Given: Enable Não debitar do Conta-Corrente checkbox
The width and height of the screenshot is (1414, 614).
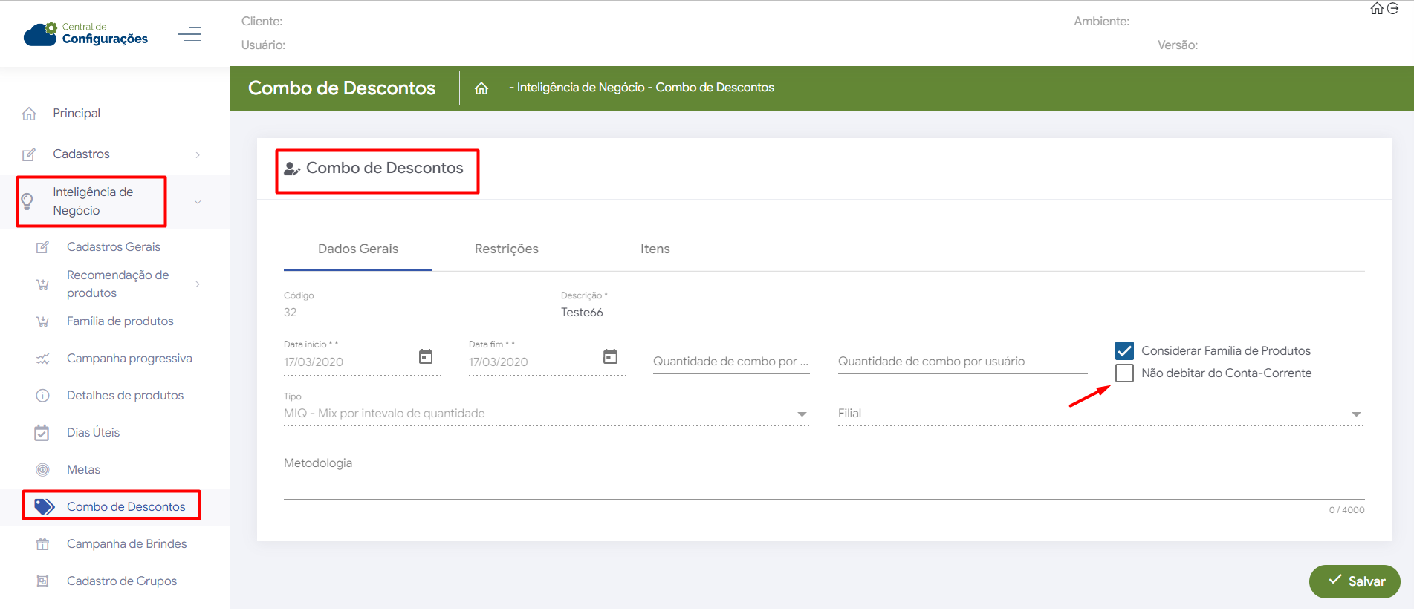Looking at the screenshot, I should 1124,373.
